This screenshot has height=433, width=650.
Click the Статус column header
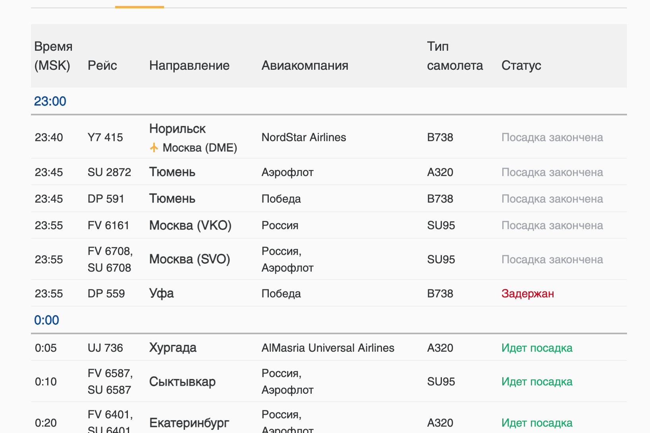(x=521, y=65)
